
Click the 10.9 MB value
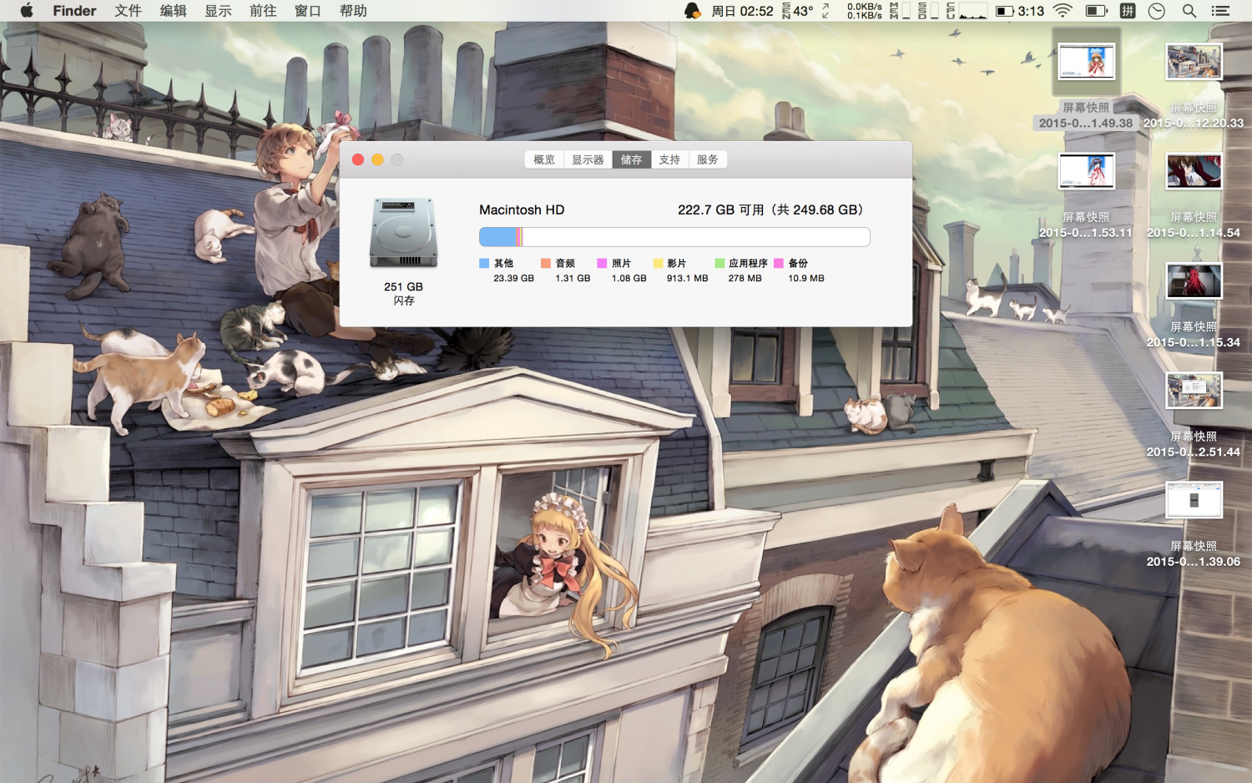pyautogui.click(x=806, y=278)
